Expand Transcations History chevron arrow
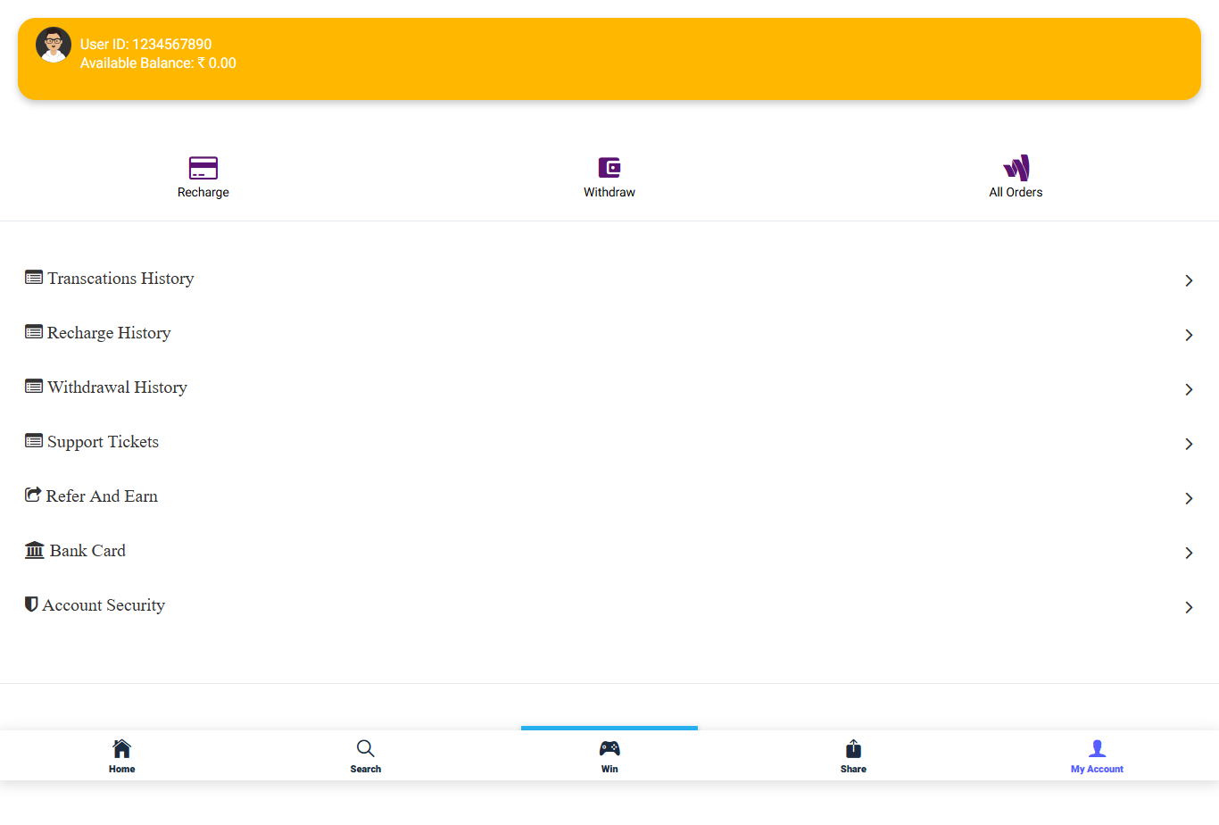This screenshot has height=825, width=1219. [x=1189, y=280]
